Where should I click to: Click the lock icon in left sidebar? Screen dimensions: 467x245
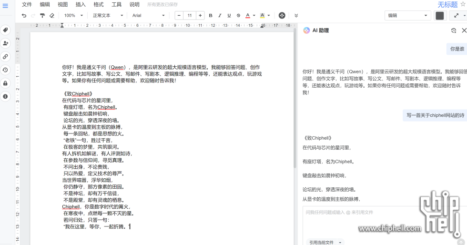coord(5,83)
